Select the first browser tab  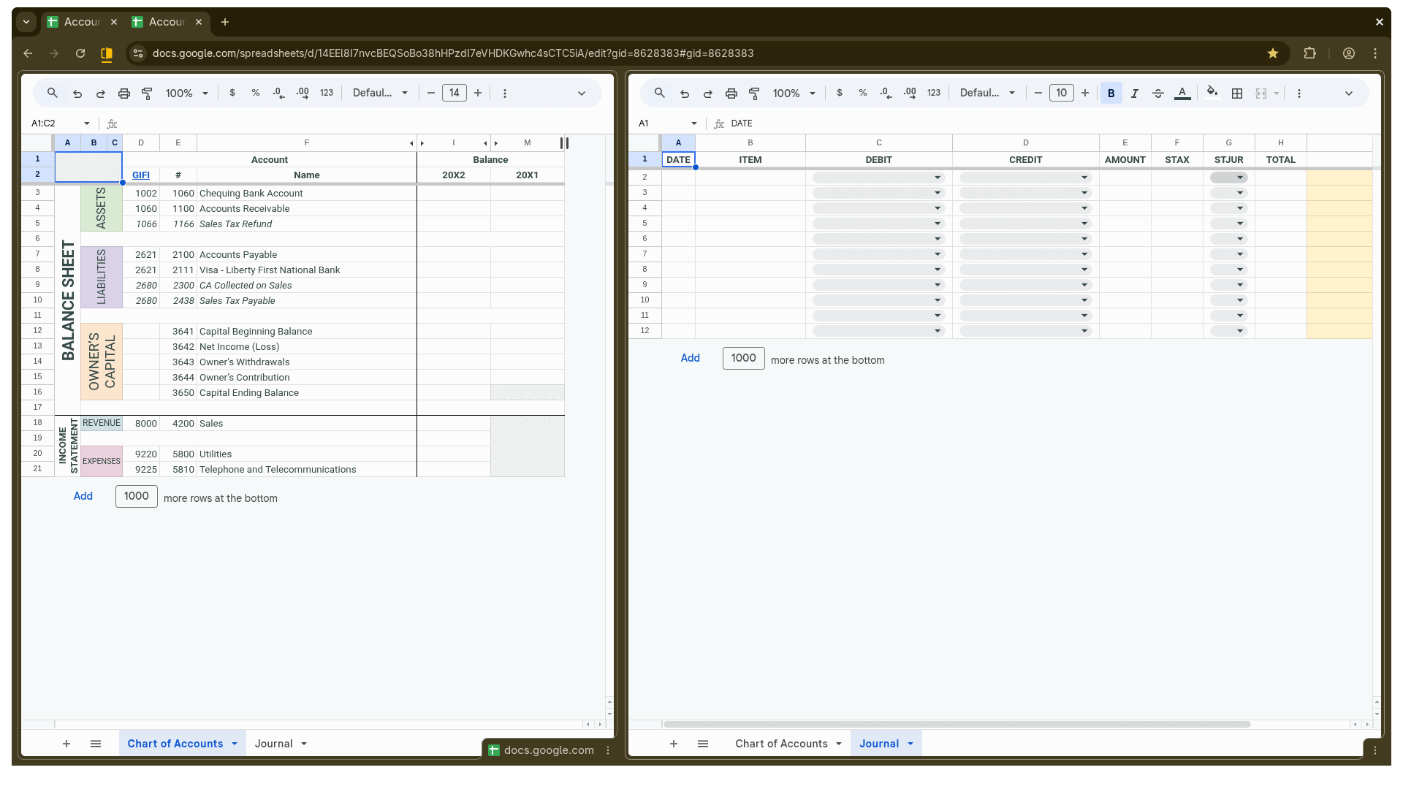click(x=80, y=22)
